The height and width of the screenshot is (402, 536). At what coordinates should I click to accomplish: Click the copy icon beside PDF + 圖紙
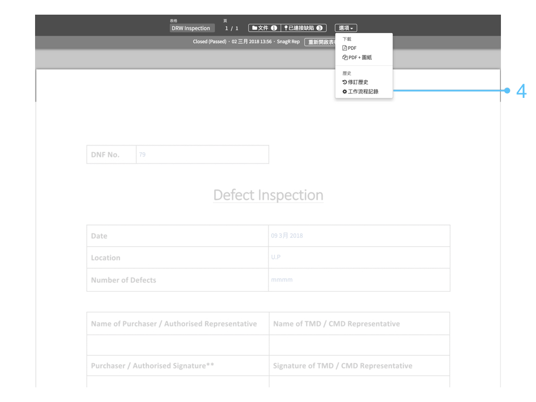[345, 58]
